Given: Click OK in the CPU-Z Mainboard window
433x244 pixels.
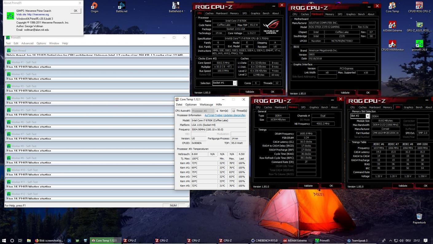Looking at the screenshot, I should coord(368,93).
